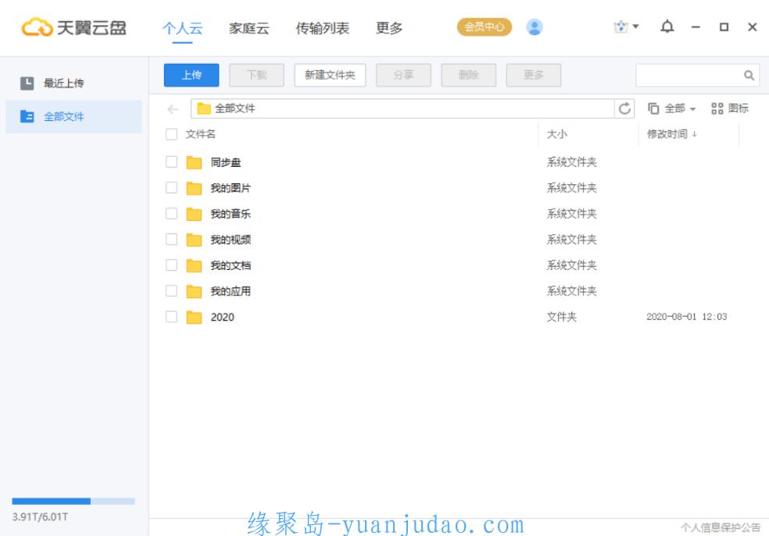The height and width of the screenshot is (536, 769).
Task: Open the notification bell icon
Action: [x=667, y=27]
